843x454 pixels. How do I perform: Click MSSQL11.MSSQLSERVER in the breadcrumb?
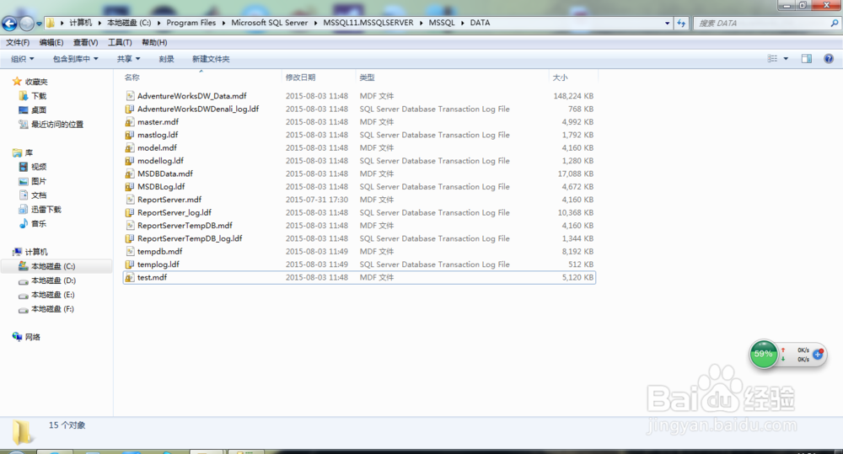[368, 23]
